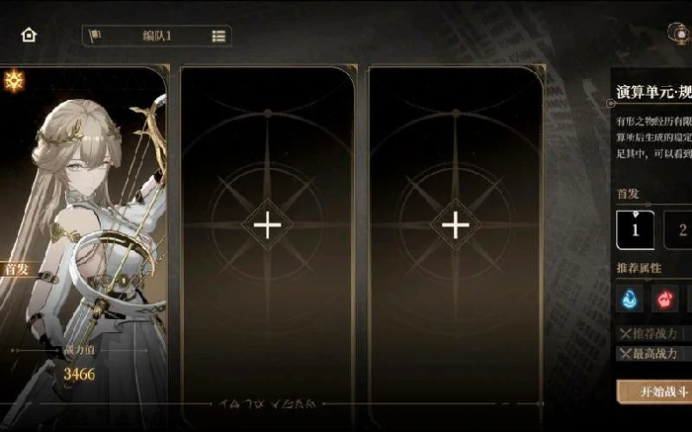Select the blue water attribute icon

coord(629,300)
